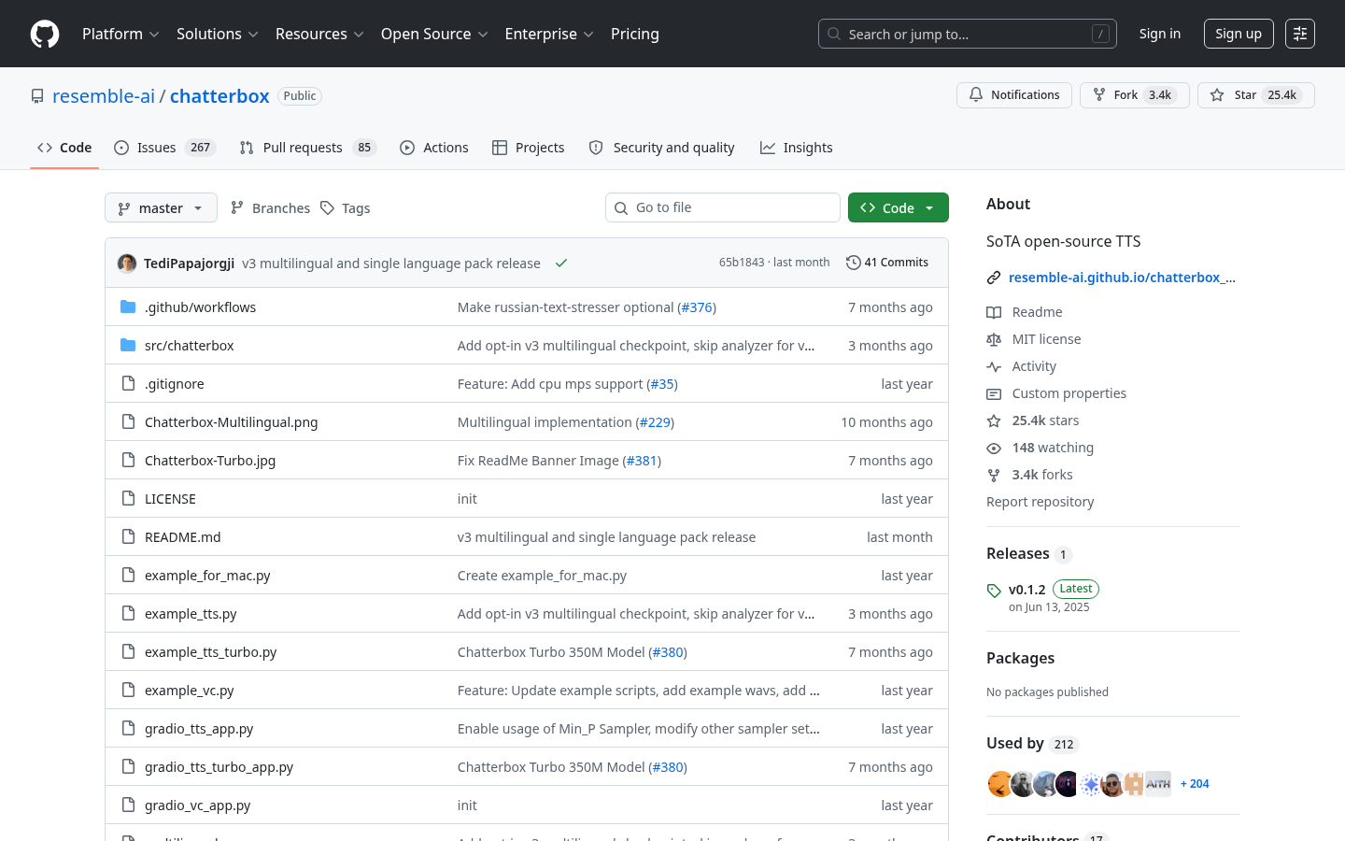1345x841 pixels.
Task: Click the commit status green checkmark
Action: click(x=561, y=263)
